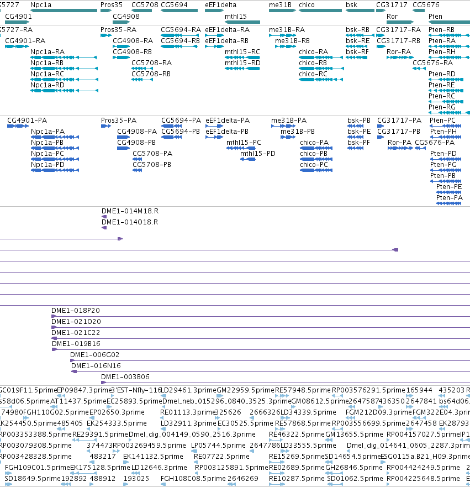This screenshot has width=470, height=487.
Task: Click the CG5708-RB transcript glyph
Action: 142,80
